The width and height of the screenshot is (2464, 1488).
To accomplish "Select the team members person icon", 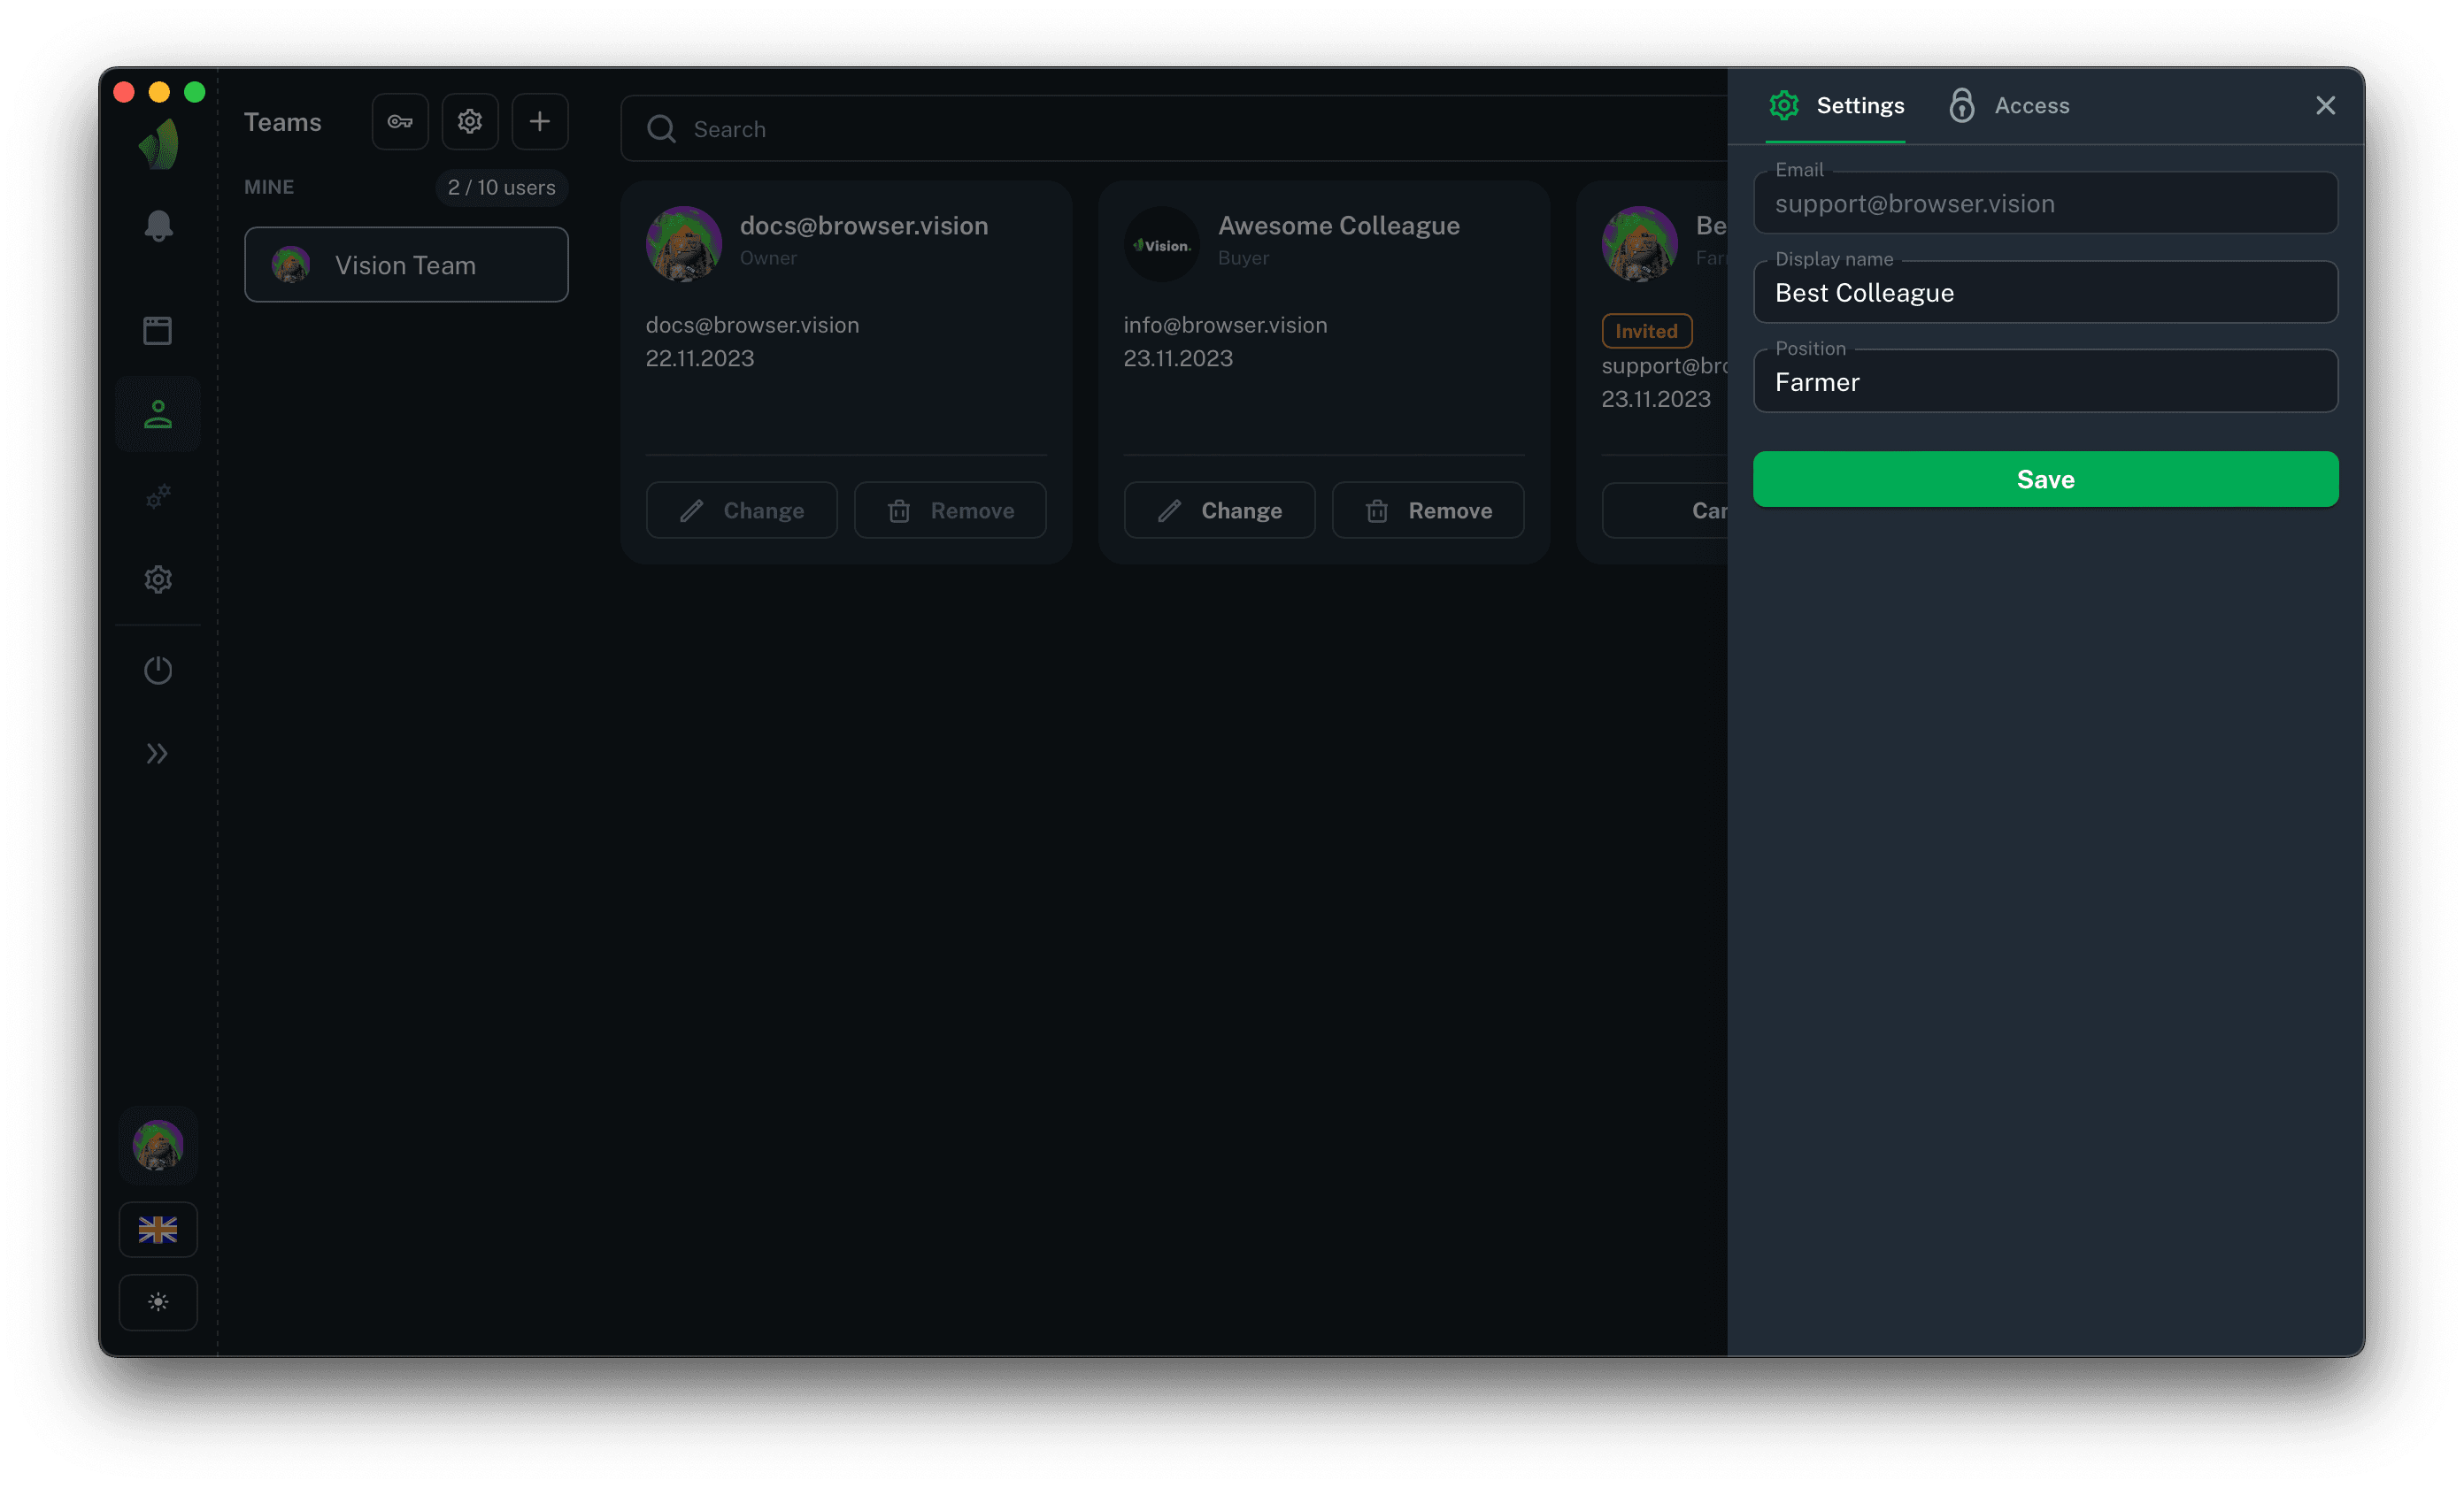I will tap(158, 414).
